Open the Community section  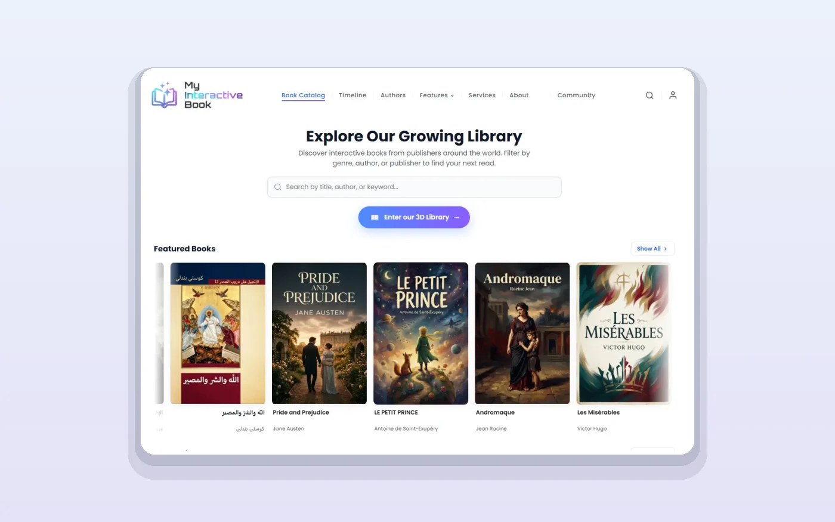click(x=576, y=95)
